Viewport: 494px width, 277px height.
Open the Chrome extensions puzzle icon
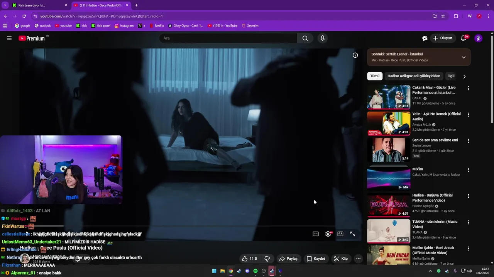tap(456, 16)
